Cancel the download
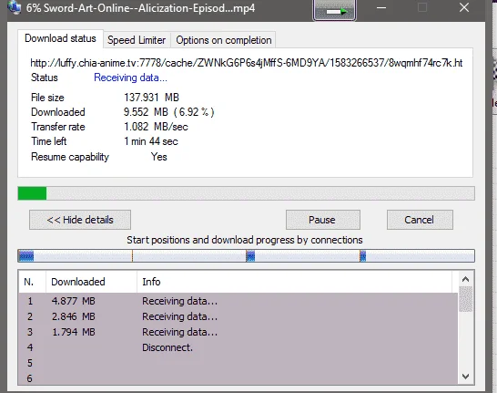The width and height of the screenshot is (497, 393). 420,220
